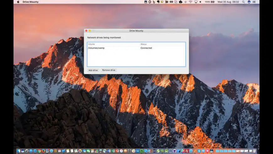Select the /Volumes/wamp row
Image resolution: width=273 pixels, height=154 pixels.
113,48
